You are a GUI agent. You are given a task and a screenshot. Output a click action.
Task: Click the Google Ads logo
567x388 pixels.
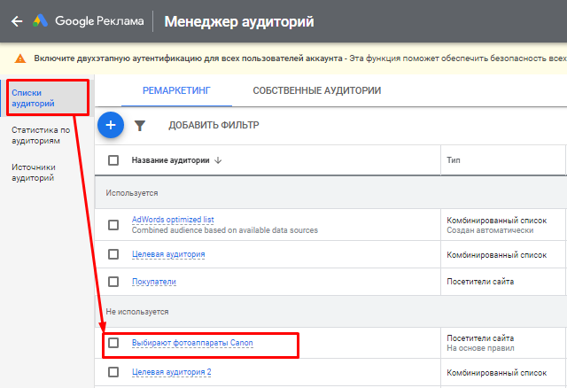tap(42, 20)
